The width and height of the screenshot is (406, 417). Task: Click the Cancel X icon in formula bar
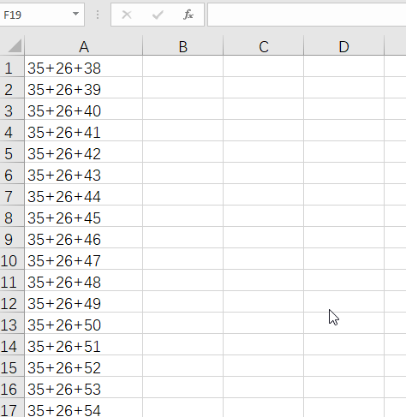click(x=127, y=15)
